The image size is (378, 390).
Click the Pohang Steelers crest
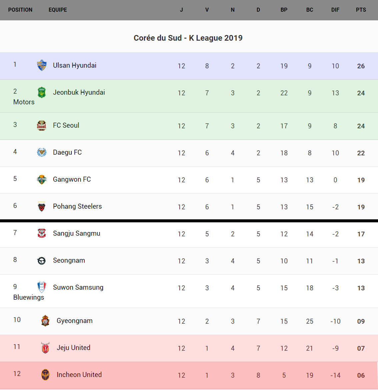coord(42,207)
